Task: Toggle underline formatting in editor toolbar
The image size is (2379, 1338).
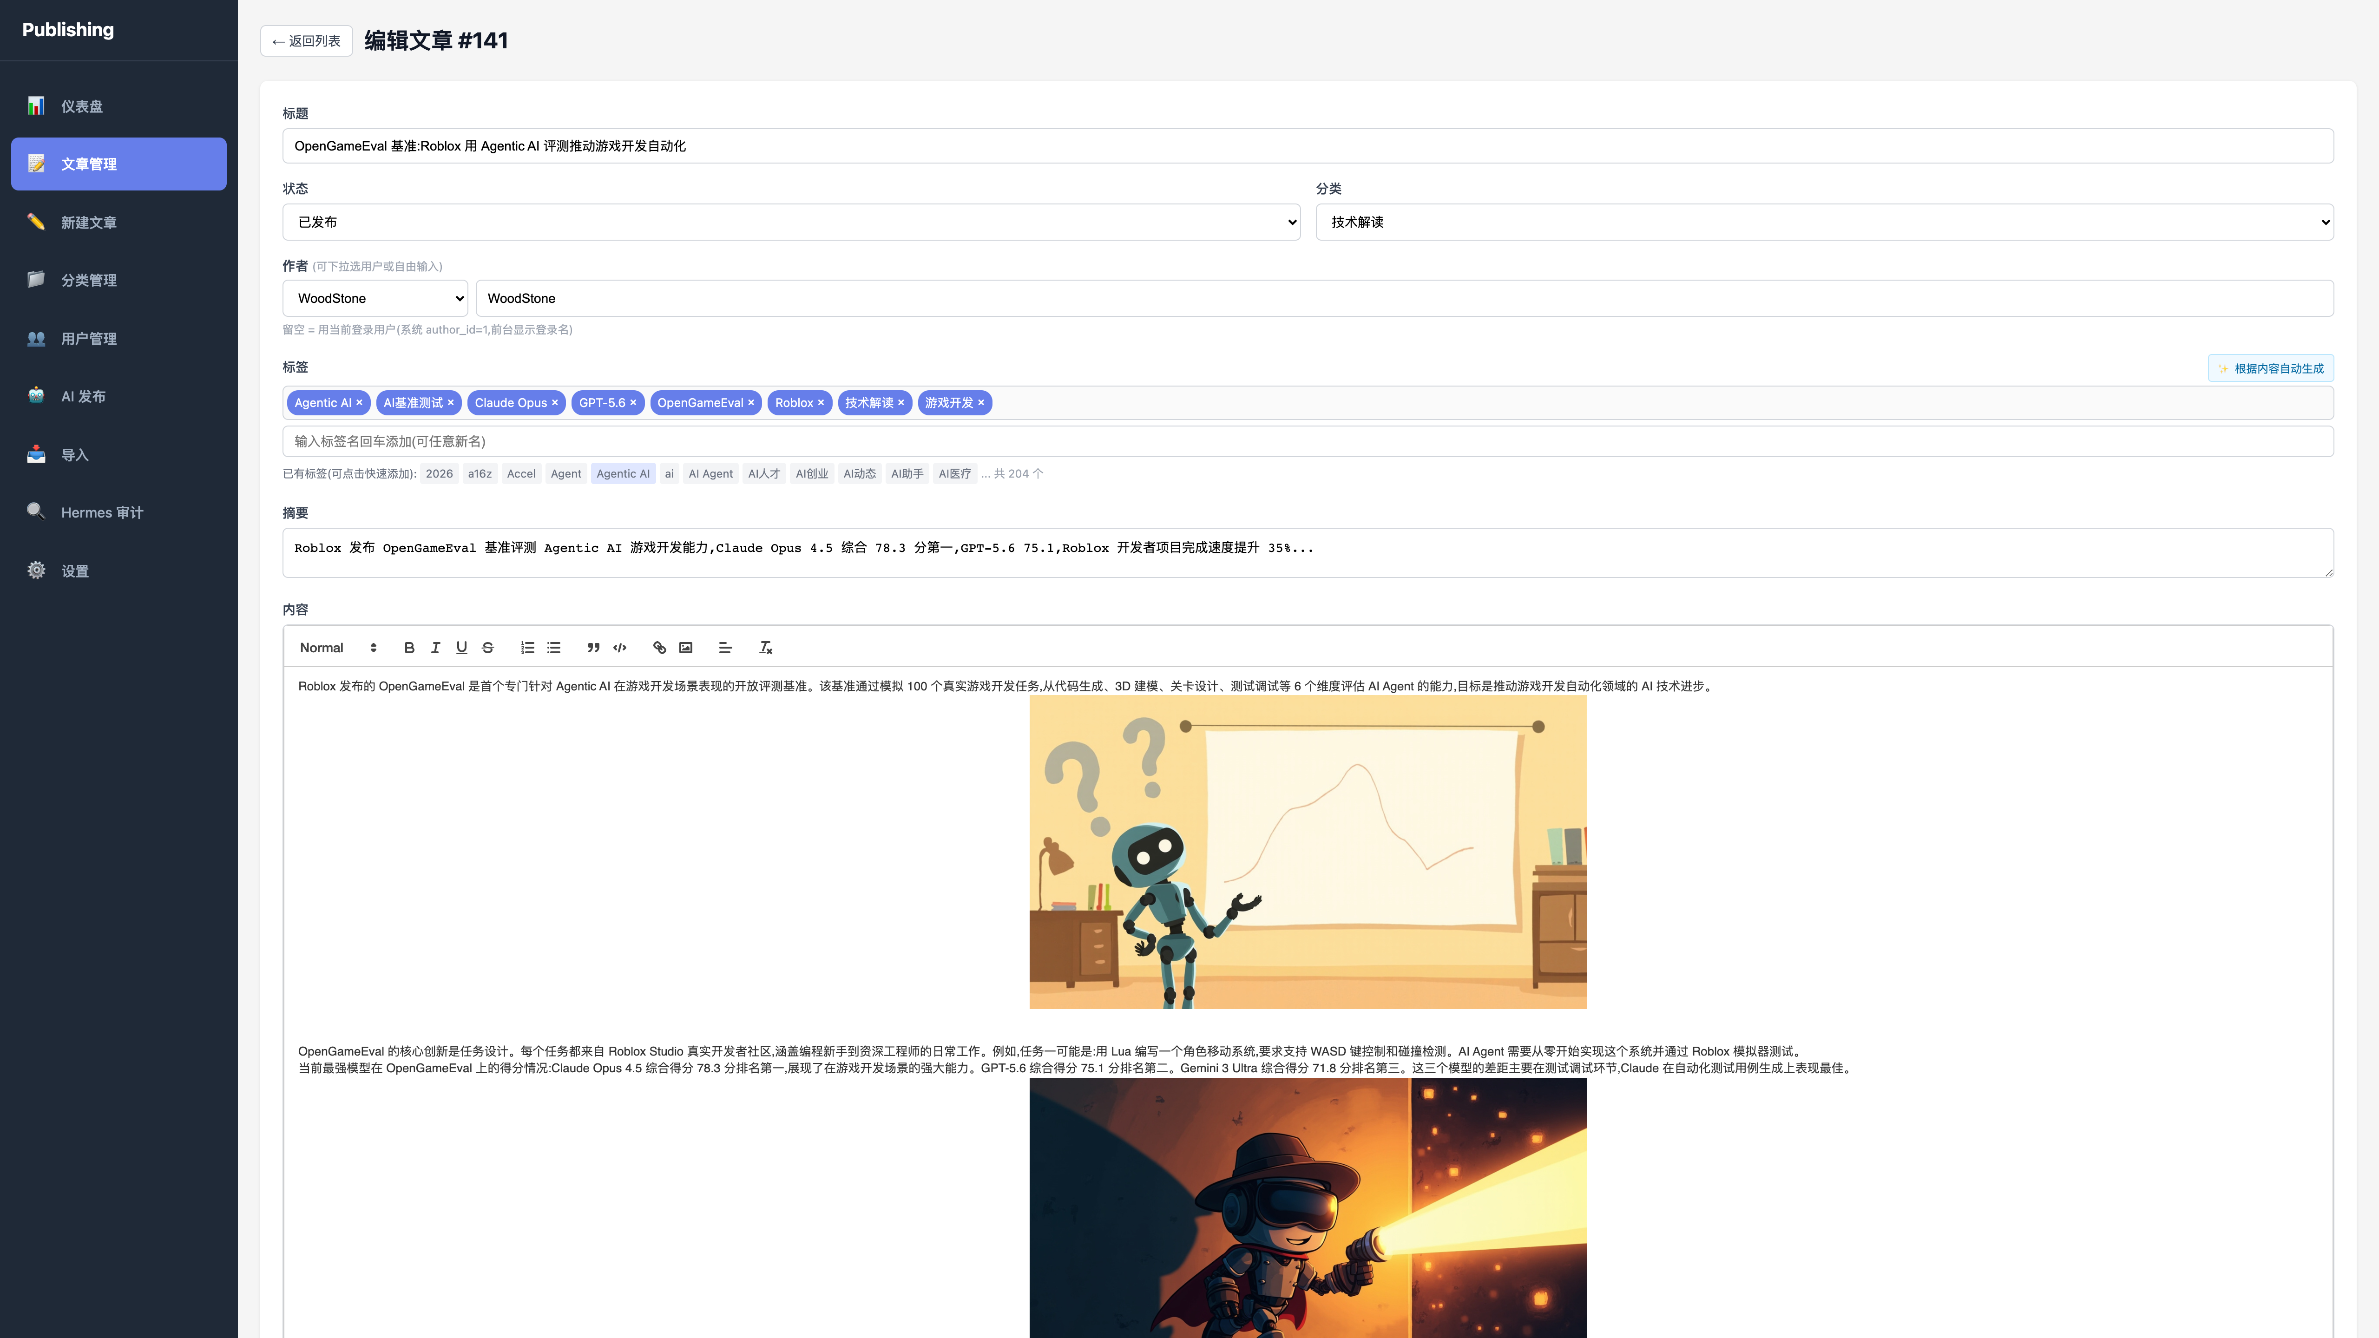Action: 462,648
